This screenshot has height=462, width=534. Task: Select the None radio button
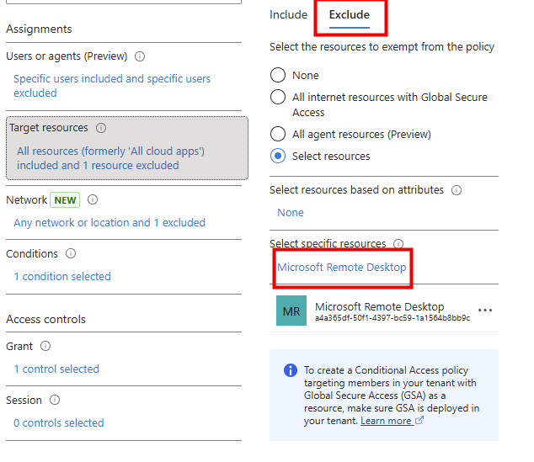(278, 75)
